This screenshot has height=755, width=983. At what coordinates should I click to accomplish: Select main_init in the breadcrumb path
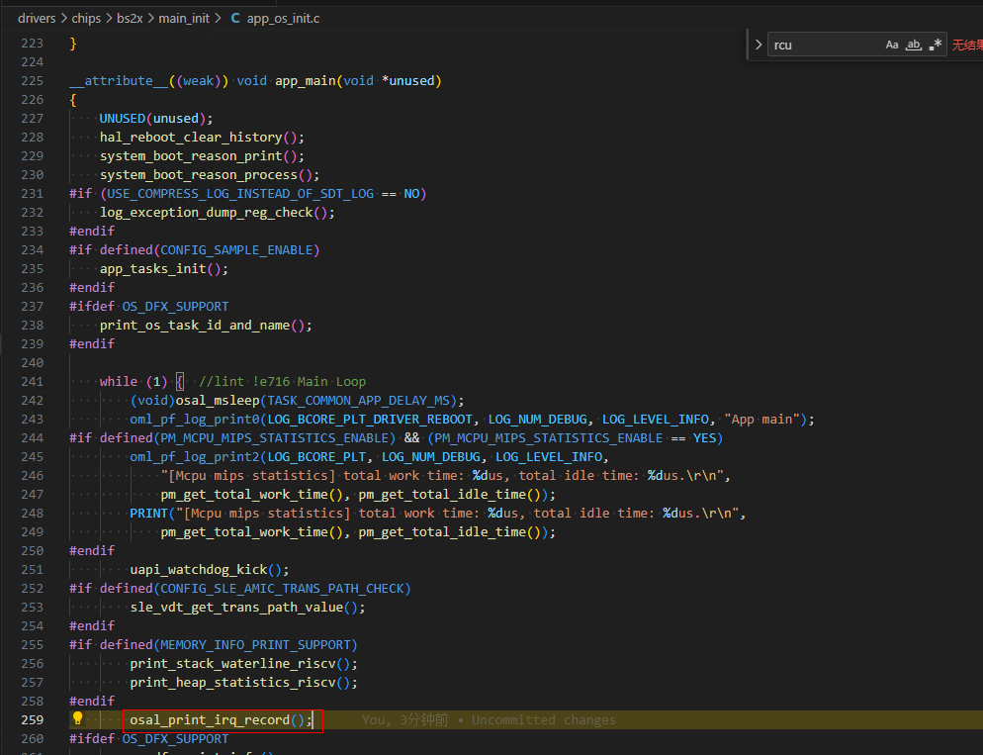pyautogui.click(x=185, y=18)
